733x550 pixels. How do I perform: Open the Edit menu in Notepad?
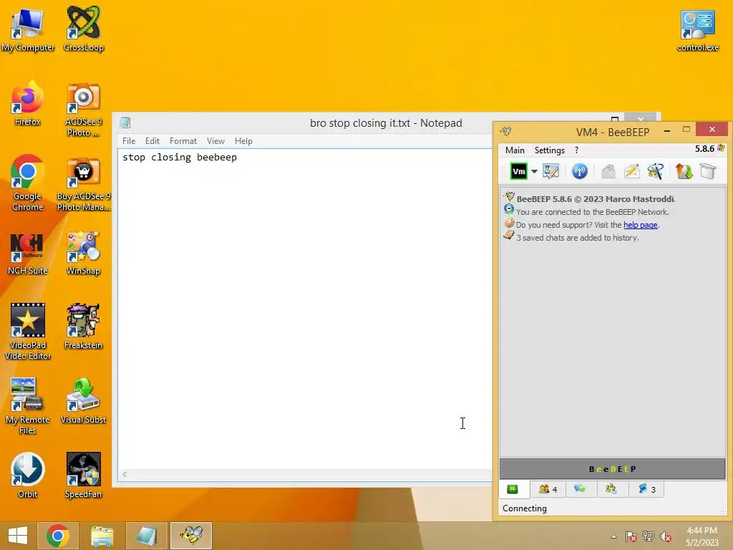152,141
